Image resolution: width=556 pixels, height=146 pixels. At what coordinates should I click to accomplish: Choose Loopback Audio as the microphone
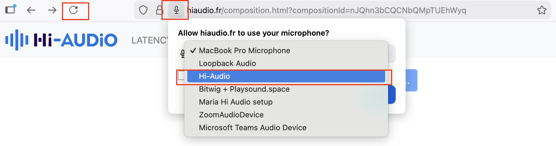point(227,63)
